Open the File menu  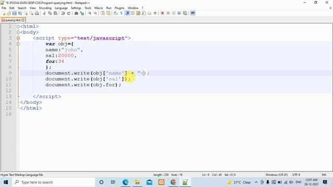[x=4, y=8]
